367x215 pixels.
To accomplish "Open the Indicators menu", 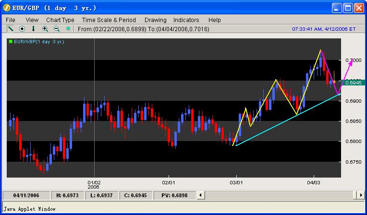I will click(x=186, y=20).
